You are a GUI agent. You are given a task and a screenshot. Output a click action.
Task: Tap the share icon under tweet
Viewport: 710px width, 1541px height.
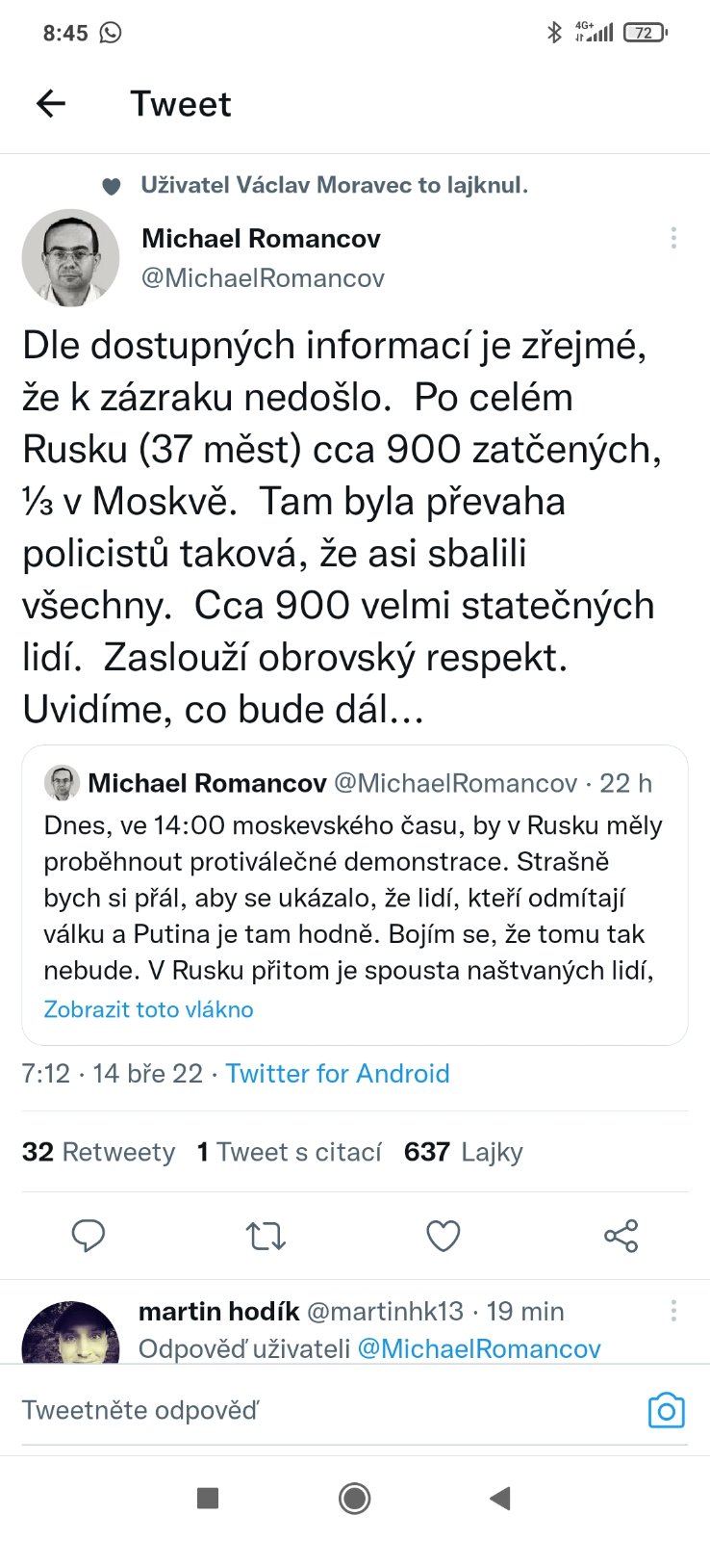click(x=621, y=1235)
